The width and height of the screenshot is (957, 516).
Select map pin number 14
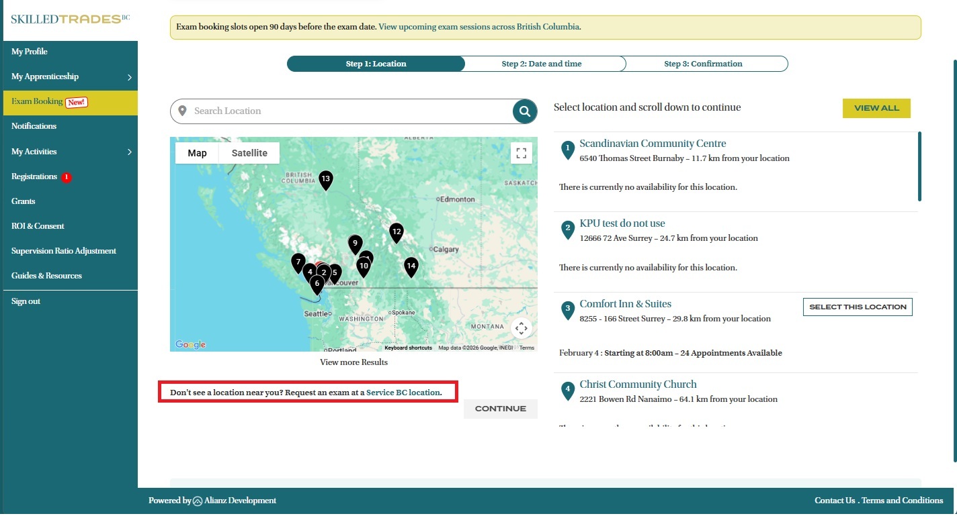tap(411, 266)
